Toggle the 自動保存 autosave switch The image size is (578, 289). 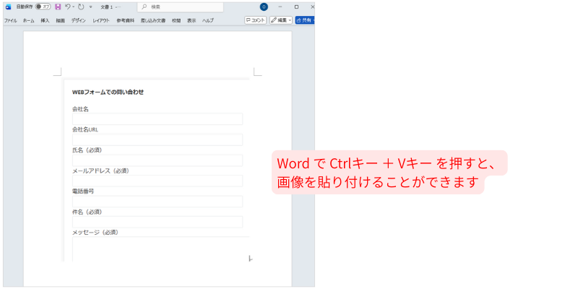(x=43, y=7)
